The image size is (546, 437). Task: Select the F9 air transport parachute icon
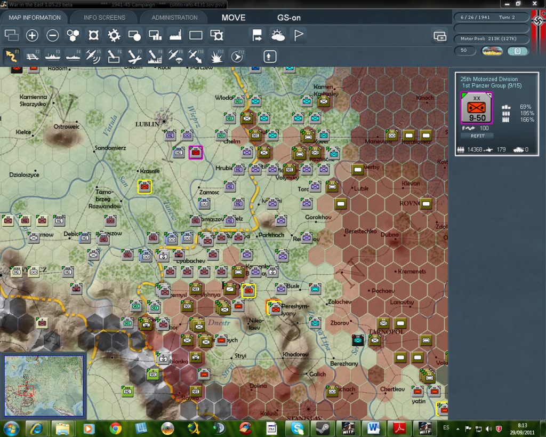coord(175,57)
